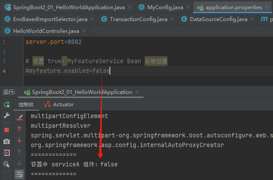
Task: Click multipartConfigElement console output
Action: pos(69,116)
